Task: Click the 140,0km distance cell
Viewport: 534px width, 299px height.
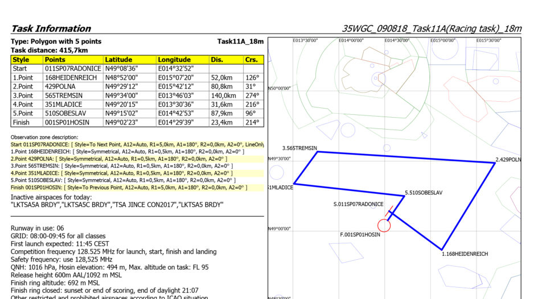Action: coord(223,95)
